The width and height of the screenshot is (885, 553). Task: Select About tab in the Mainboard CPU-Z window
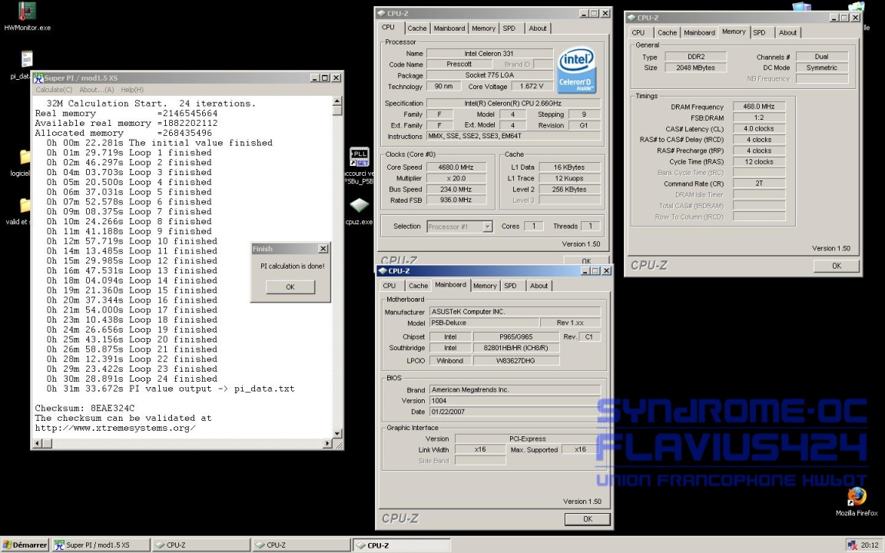pyautogui.click(x=539, y=286)
